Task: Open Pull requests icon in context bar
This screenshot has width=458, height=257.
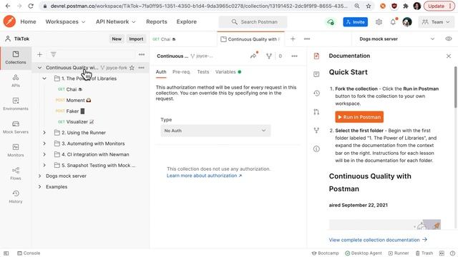Action: coord(316,112)
